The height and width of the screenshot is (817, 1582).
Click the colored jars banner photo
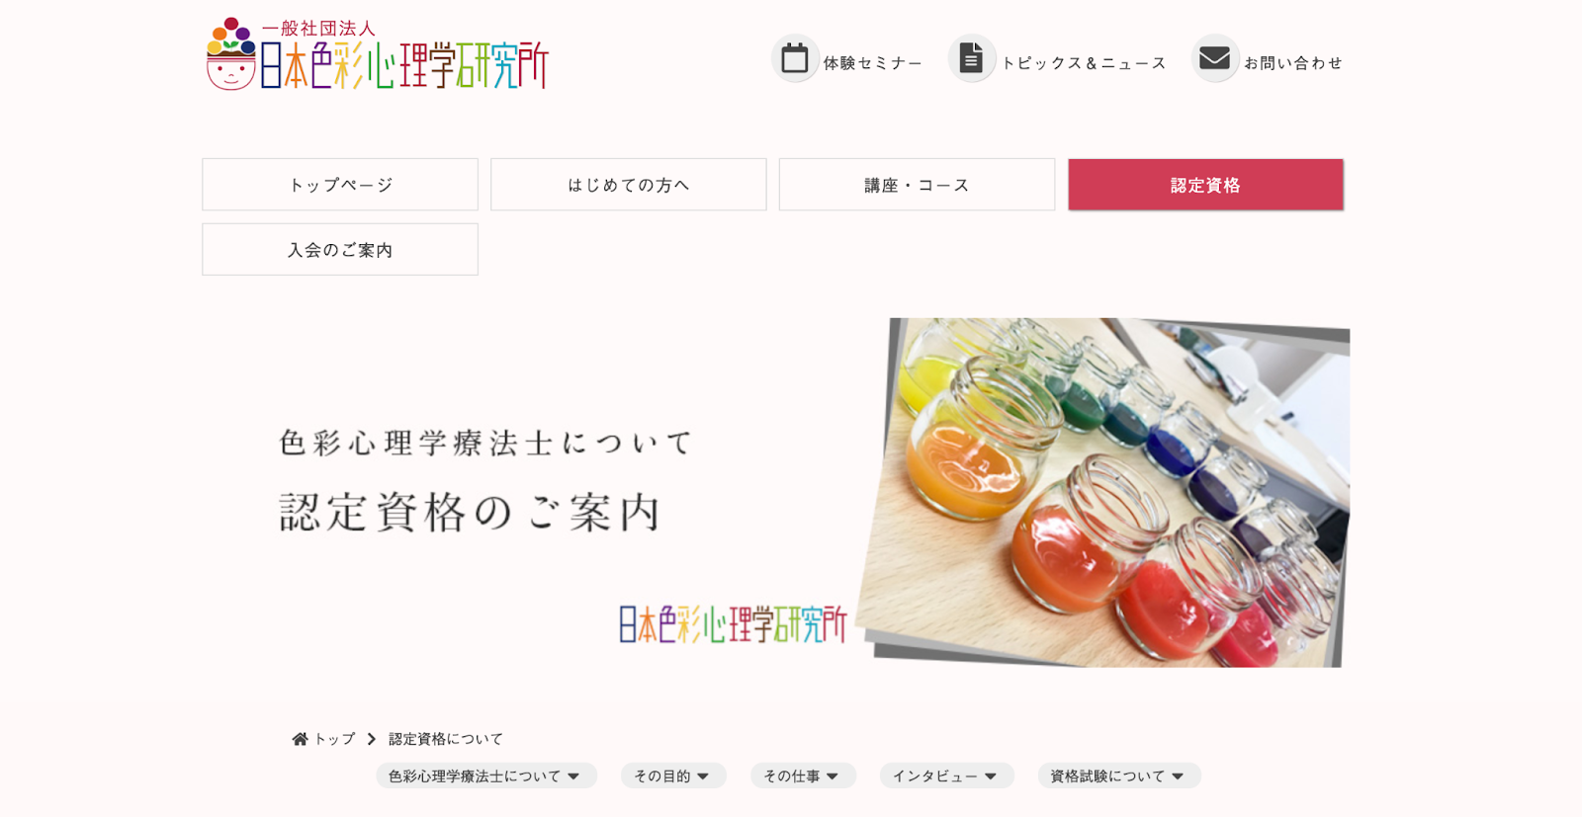1102,492
